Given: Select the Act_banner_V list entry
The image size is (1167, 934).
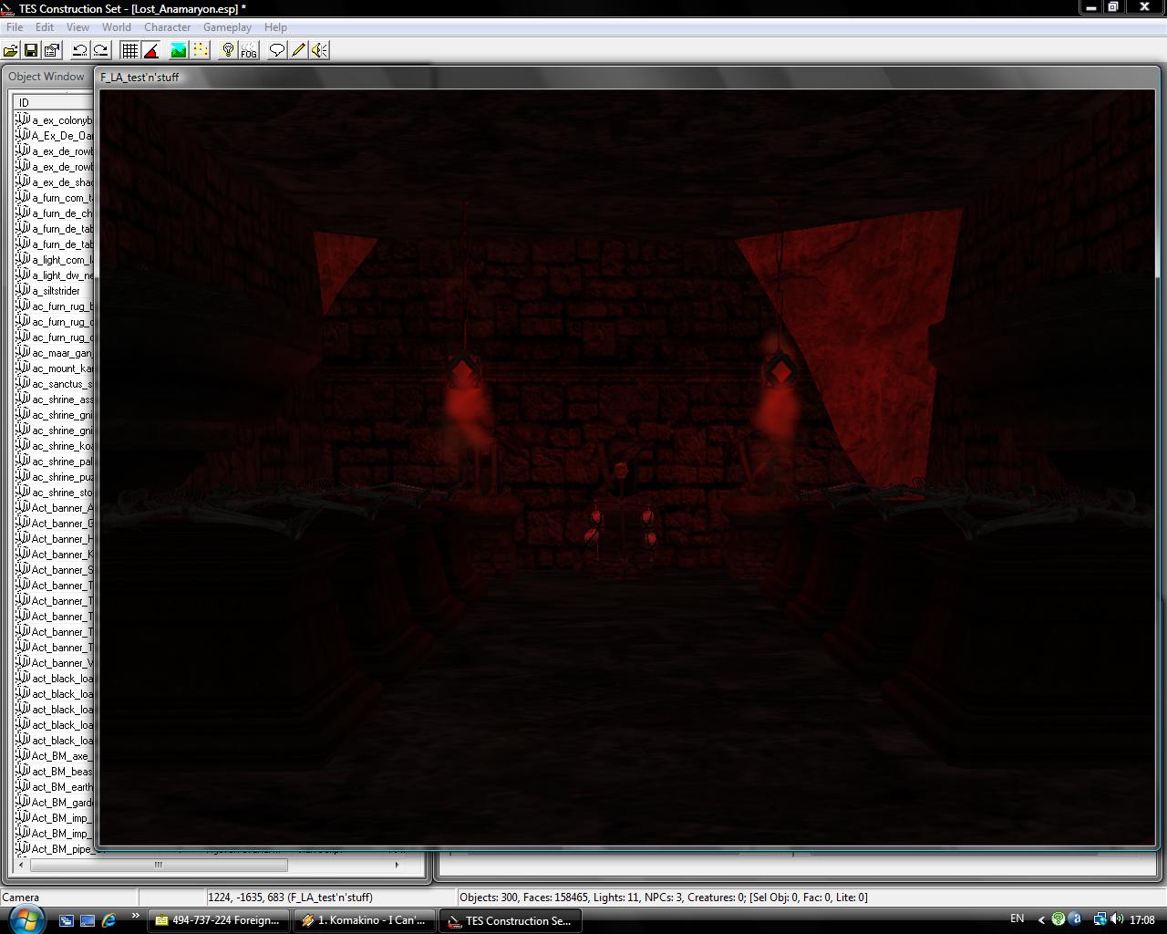Looking at the screenshot, I should click(x=55, y=663).
